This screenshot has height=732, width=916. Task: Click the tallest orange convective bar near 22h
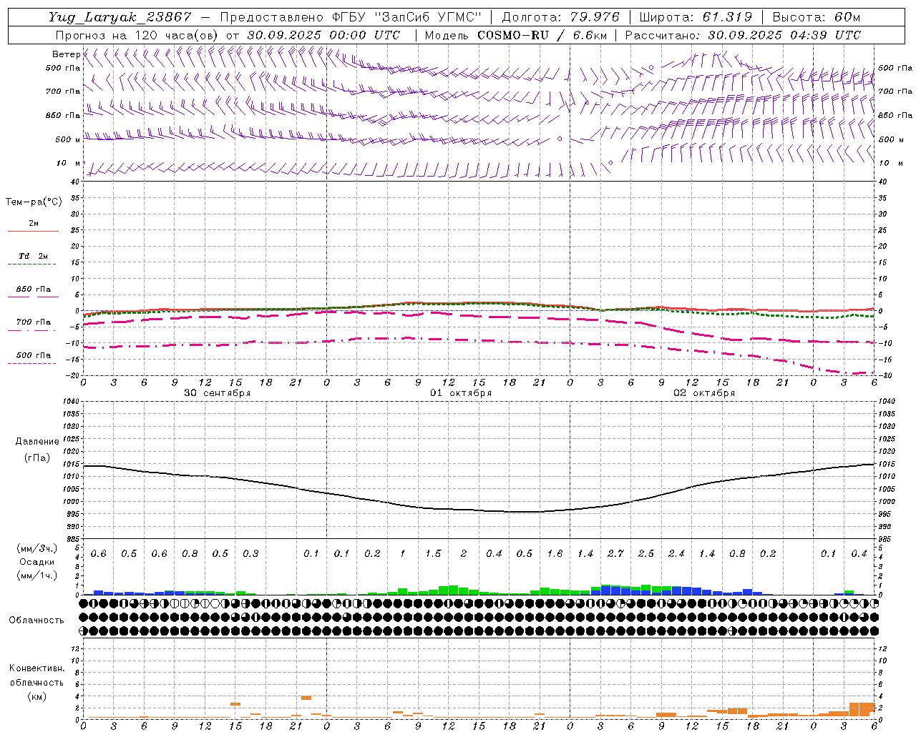coord(306,698)
